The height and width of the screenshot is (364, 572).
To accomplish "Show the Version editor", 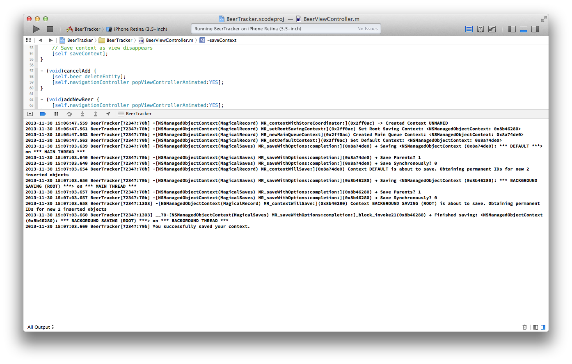I will coord(492,29).
